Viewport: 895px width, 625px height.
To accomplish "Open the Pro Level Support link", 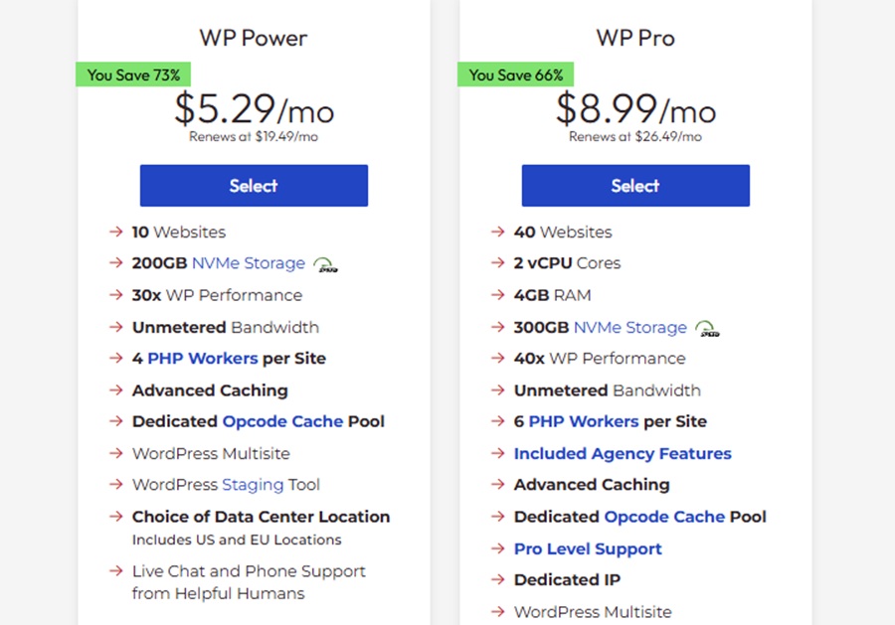I will click(x=588, y=548).
